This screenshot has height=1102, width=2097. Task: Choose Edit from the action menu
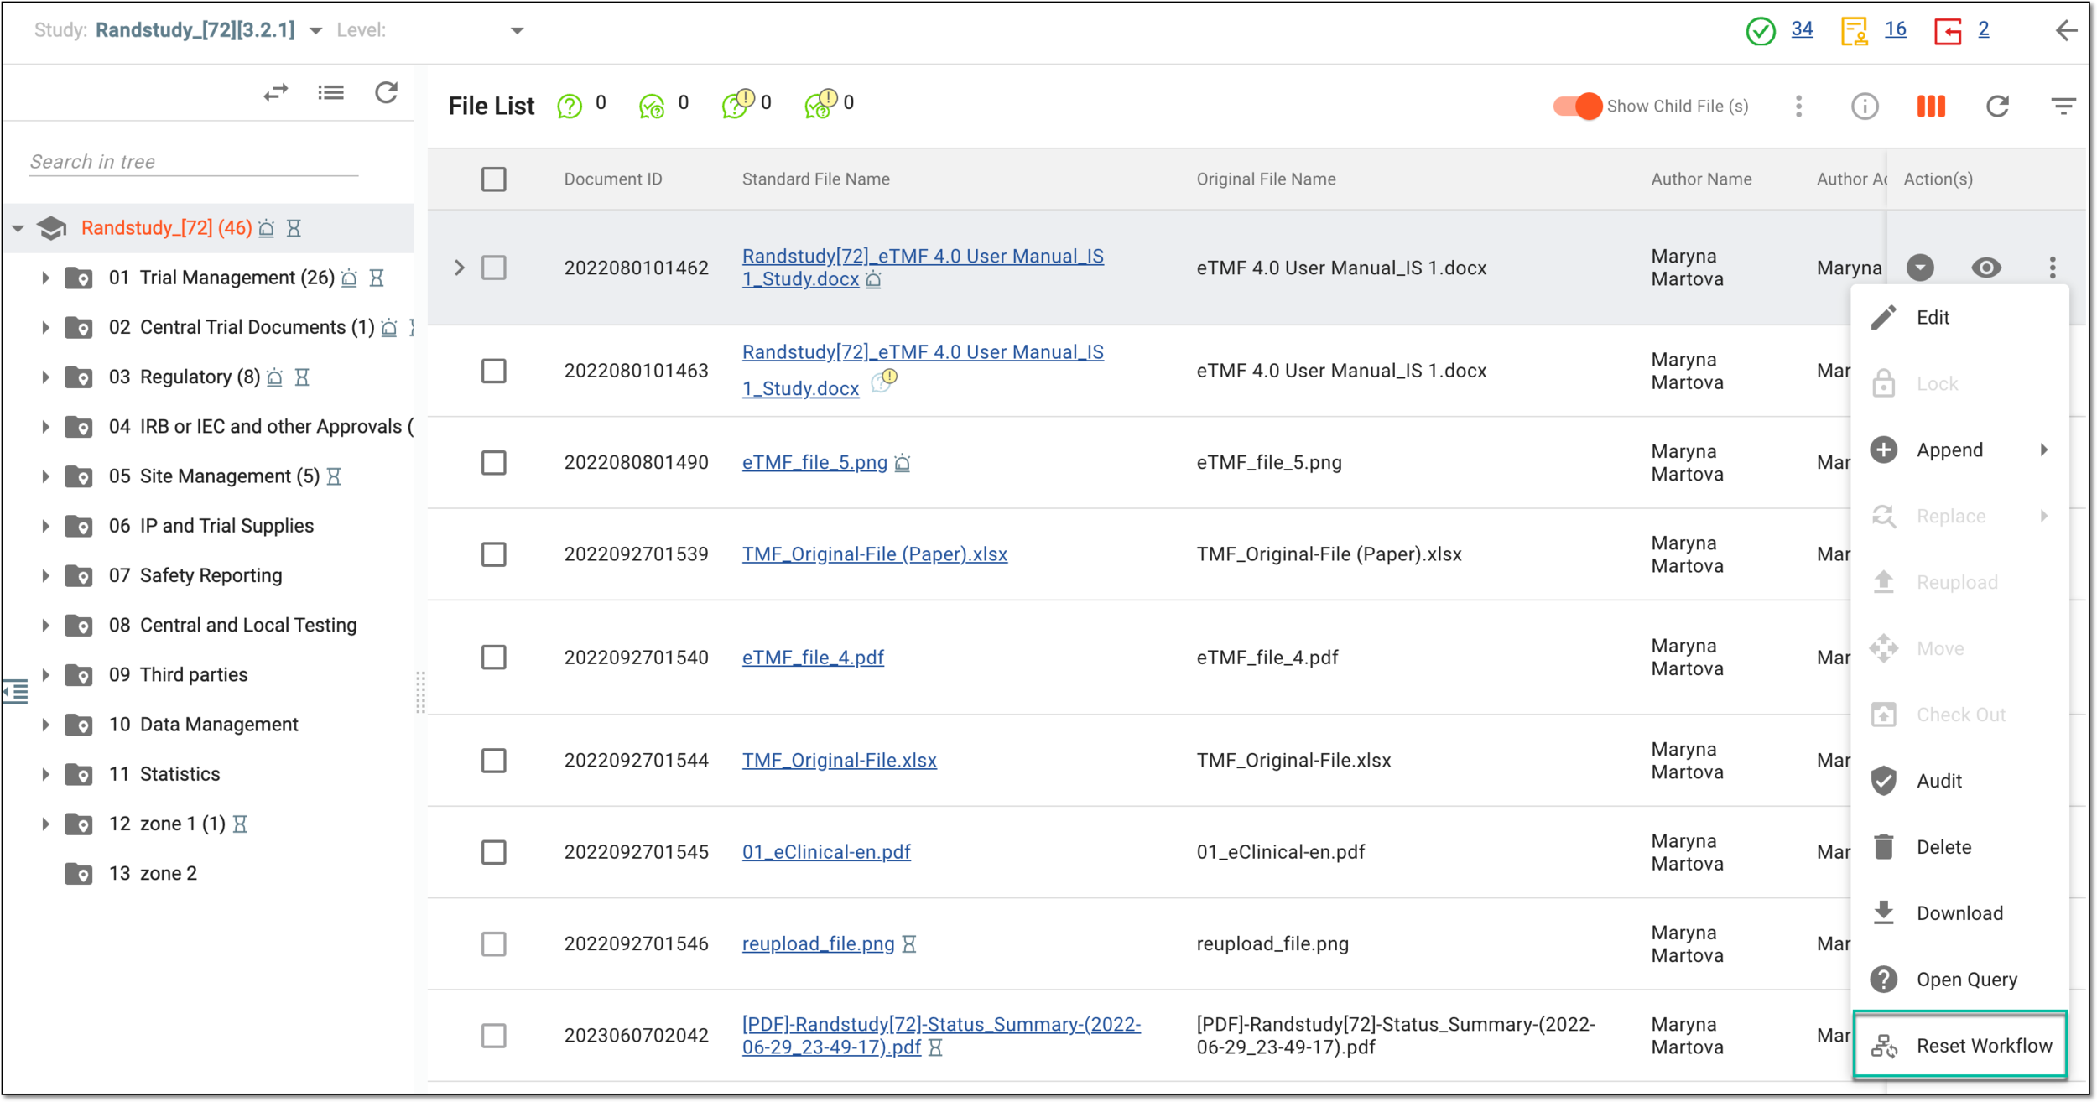tap(1959, 317)
